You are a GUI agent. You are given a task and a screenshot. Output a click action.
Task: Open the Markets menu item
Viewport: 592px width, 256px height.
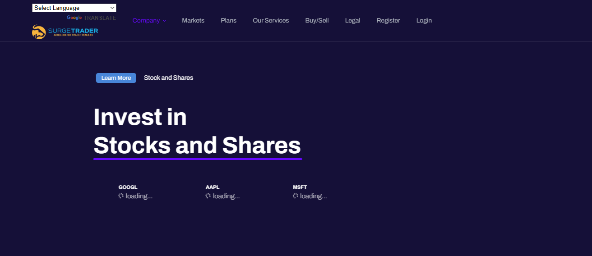(193, 20)
